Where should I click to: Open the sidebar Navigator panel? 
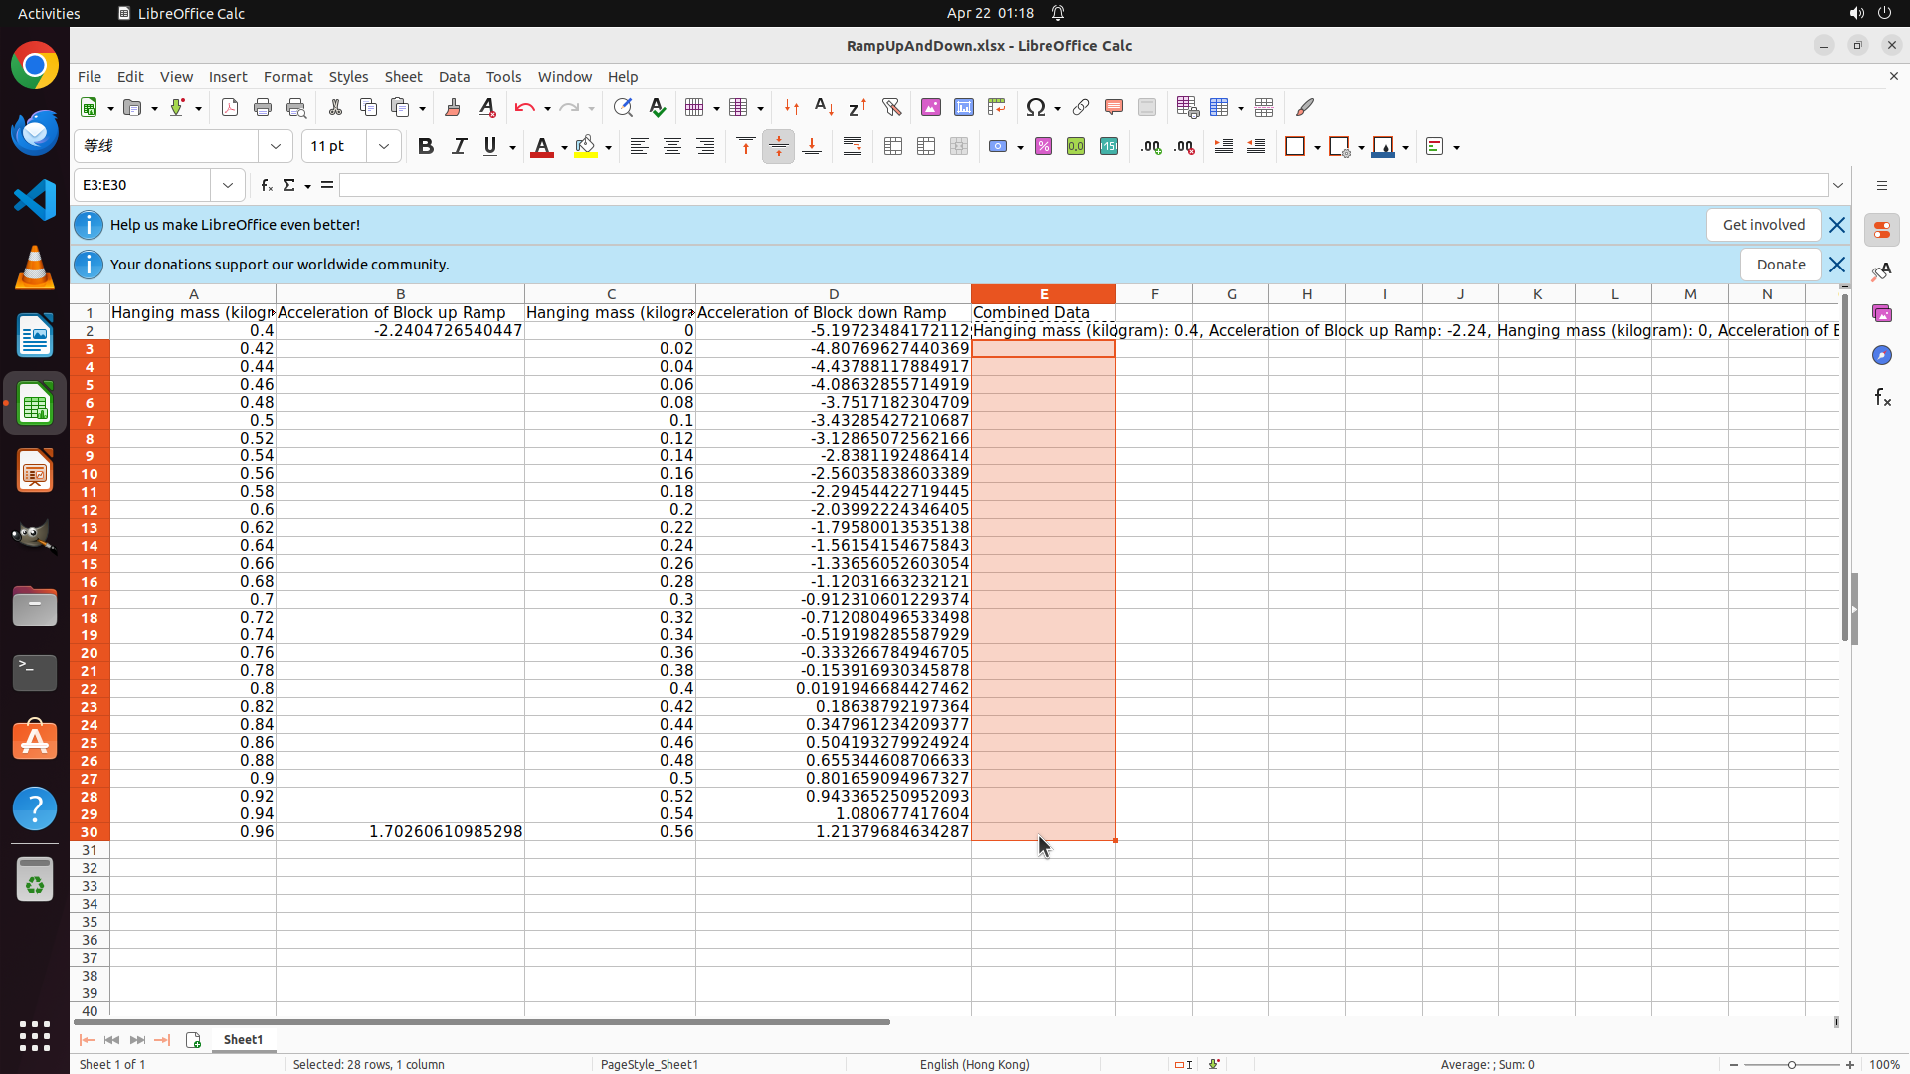[x=1881, y=355]
